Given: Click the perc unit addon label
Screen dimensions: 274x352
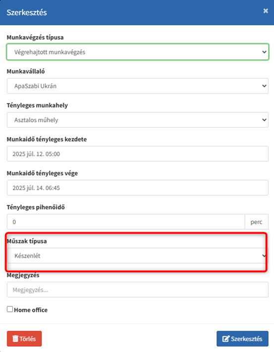Looking at the screenshot, I should point(257,222).
